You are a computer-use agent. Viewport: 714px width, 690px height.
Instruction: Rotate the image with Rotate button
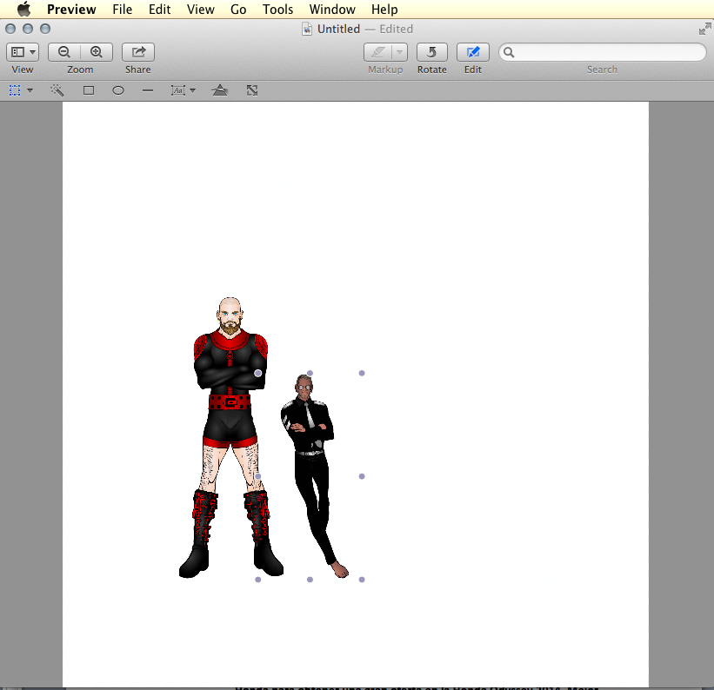coord(431,52)
